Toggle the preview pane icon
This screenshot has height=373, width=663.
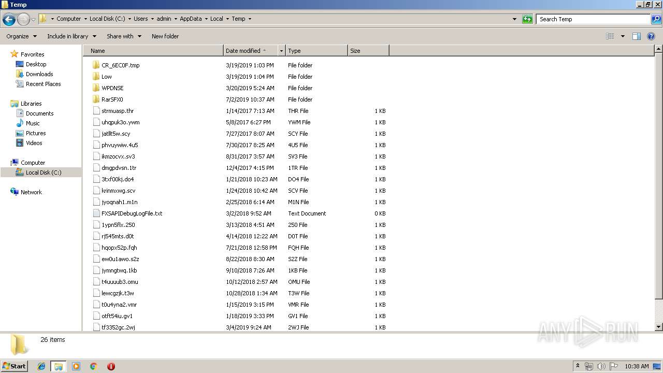(x=637, y=36)
